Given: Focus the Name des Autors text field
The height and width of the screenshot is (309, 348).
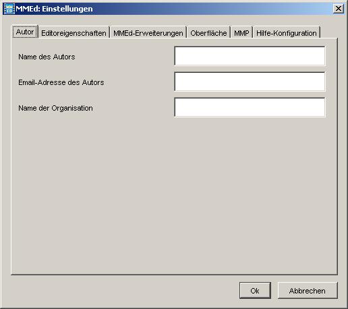Looking at the screenshot, I should pyautogui.click(x=250, y=56).
